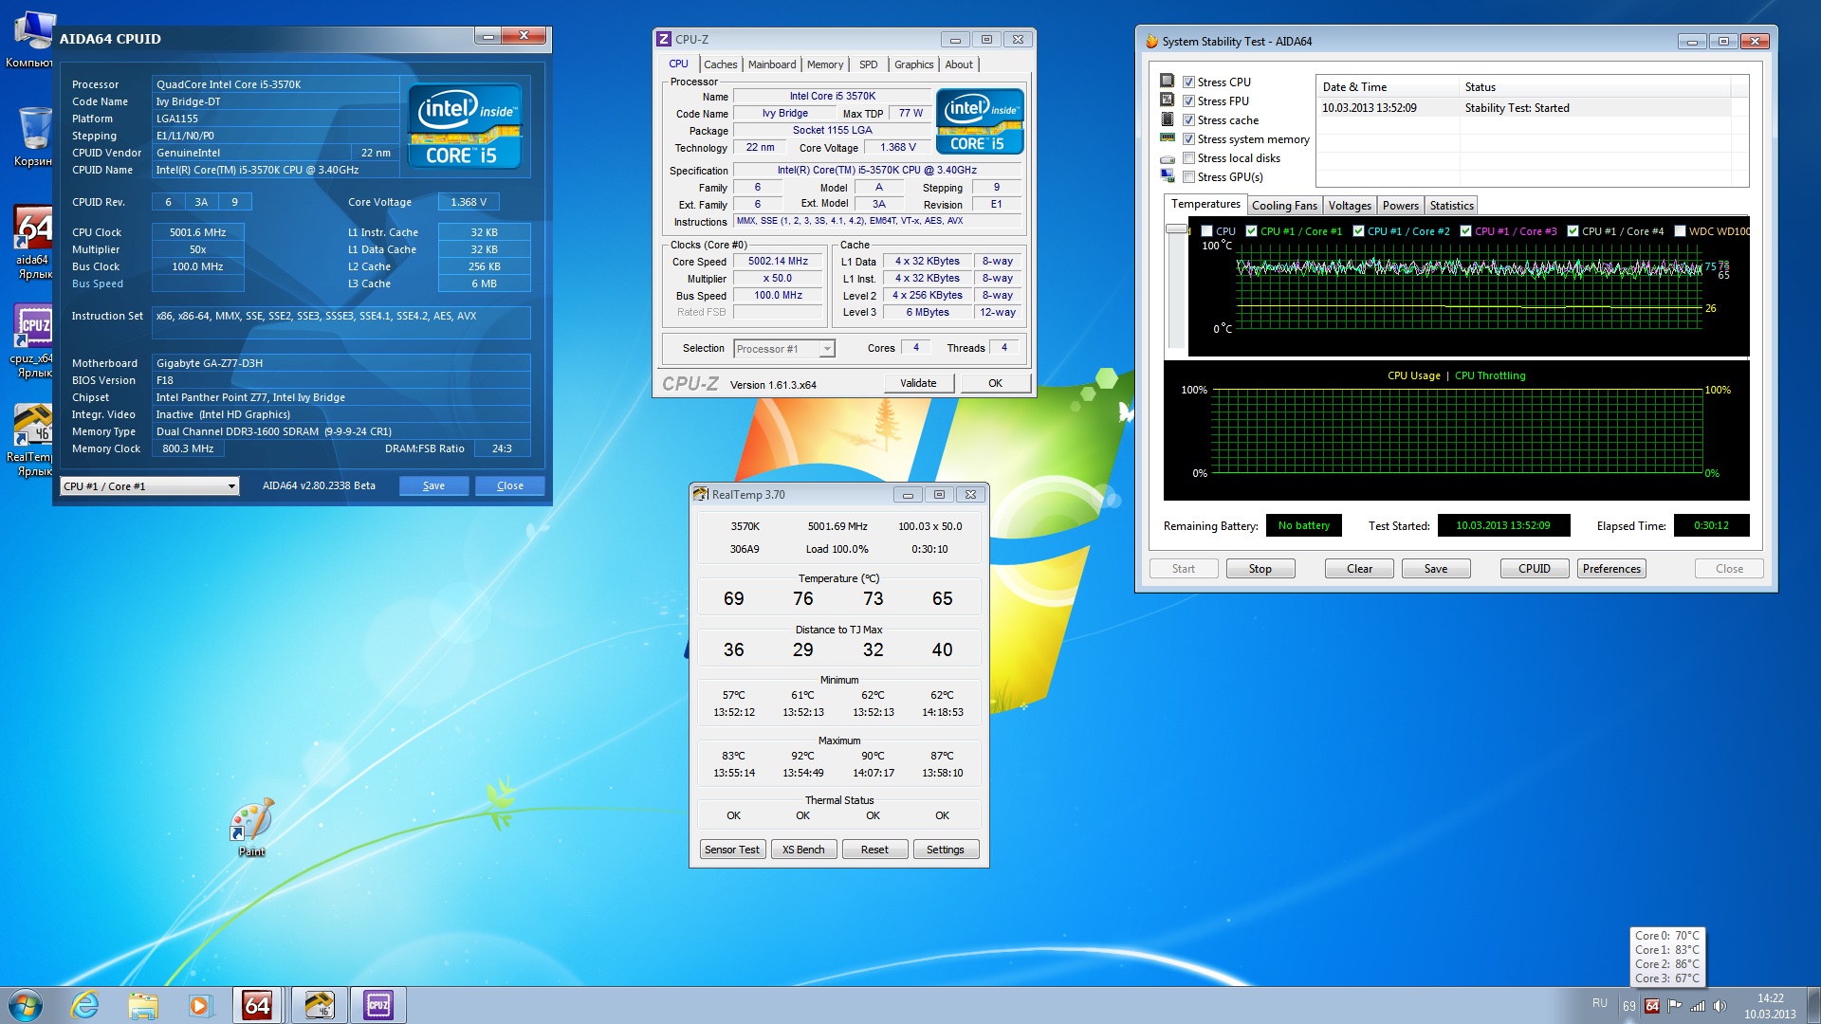1821x1024 pixels.
Task: Click RealTemp taskbar icon
Action: click(319, 1005)
